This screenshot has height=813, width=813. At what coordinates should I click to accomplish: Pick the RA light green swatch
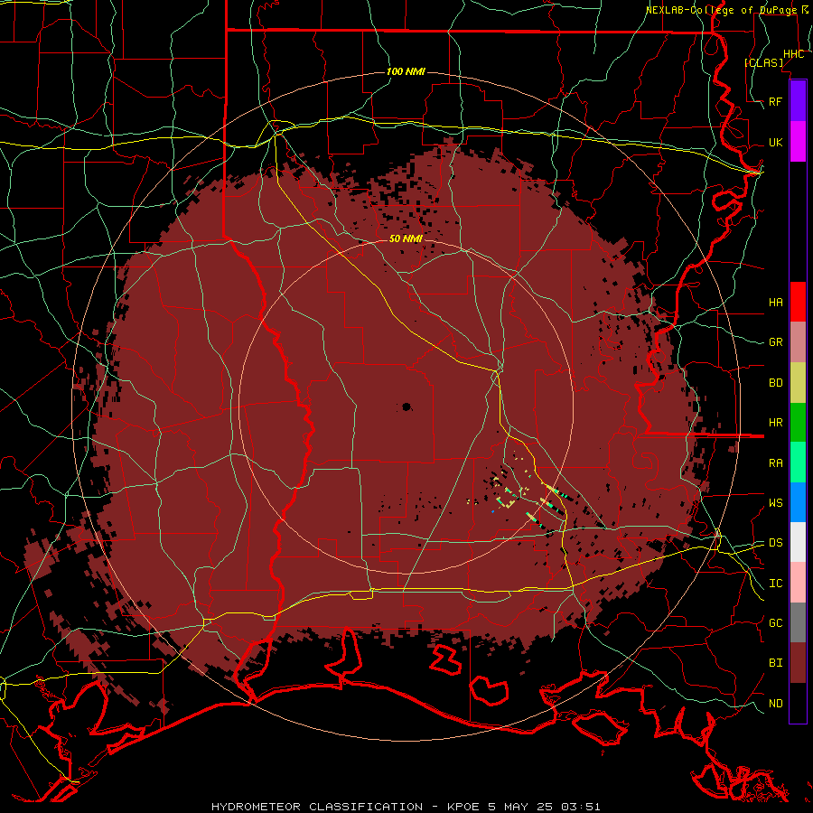point(798,463)
